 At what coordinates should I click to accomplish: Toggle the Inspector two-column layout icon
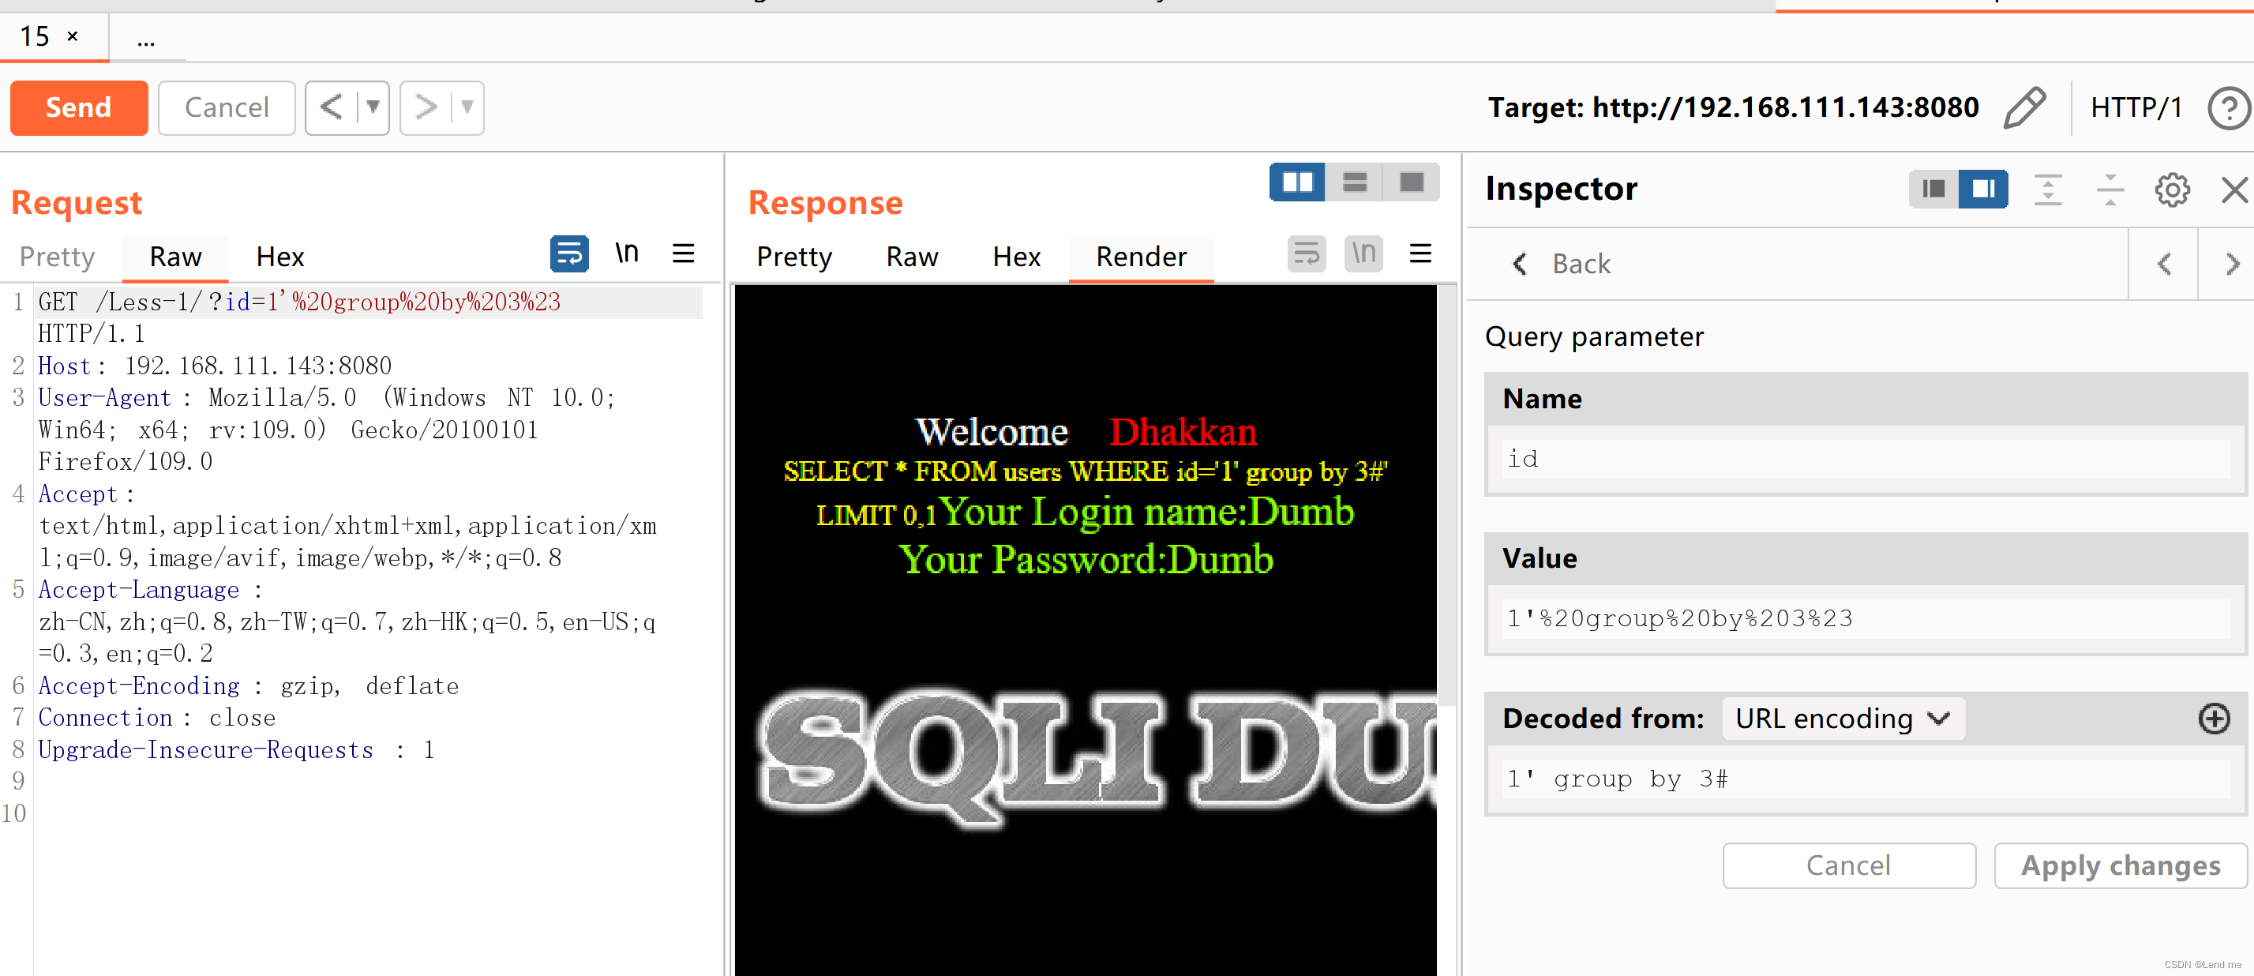click(x=1981, y=188)
